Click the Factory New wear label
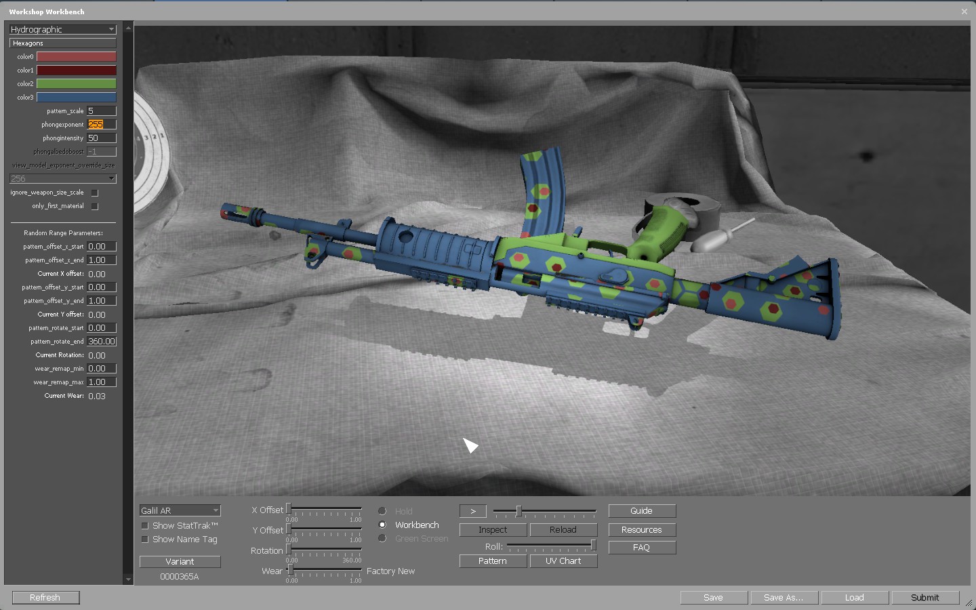 click(x=390, y=571)
